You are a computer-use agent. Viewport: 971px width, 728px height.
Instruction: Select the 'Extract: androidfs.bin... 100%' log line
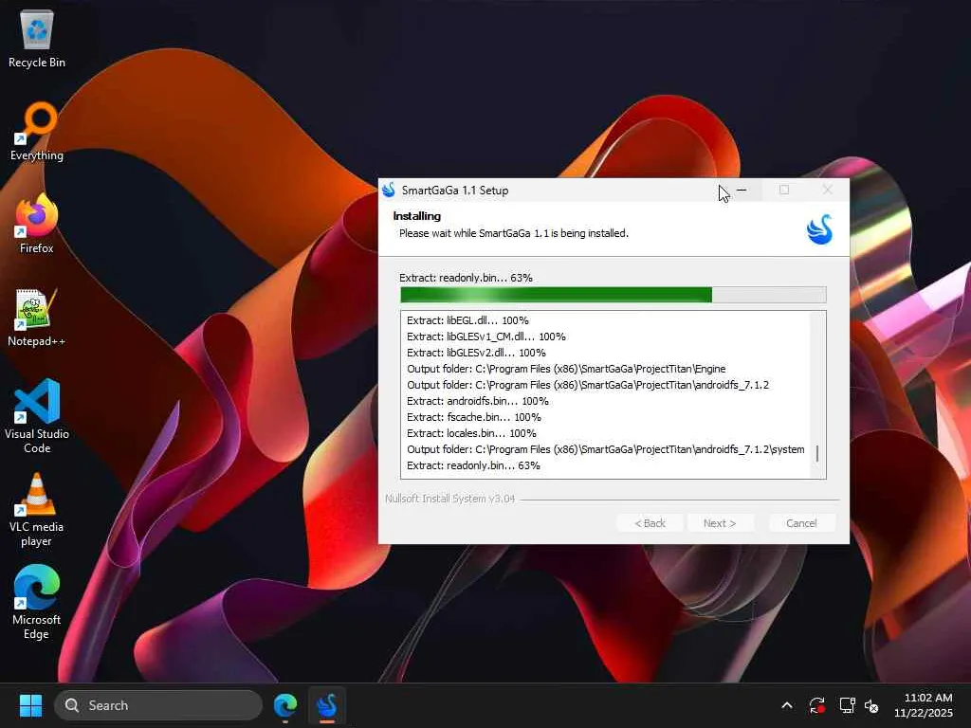pyautogui.click(x=478, y=401)
